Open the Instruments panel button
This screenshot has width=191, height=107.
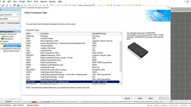coord(174,105)
